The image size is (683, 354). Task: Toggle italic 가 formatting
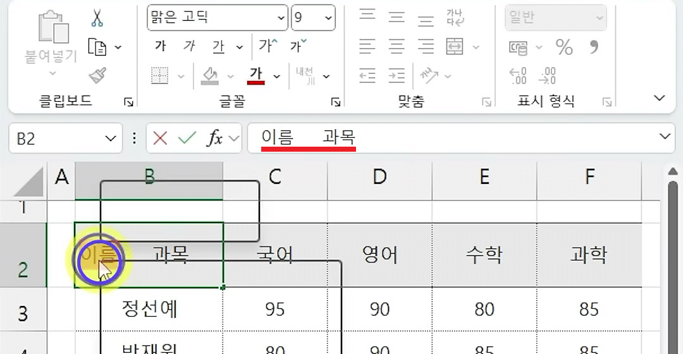click(189, 46)
